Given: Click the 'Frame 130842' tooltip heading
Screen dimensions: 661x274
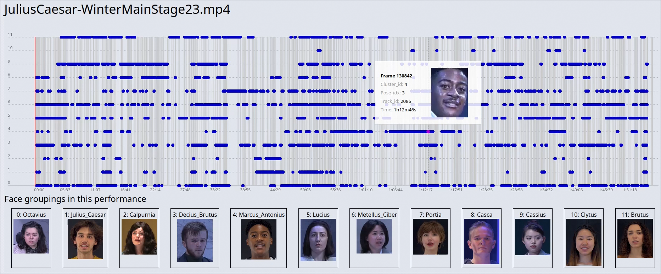Looking at the screenshot, I should [396, 76].
